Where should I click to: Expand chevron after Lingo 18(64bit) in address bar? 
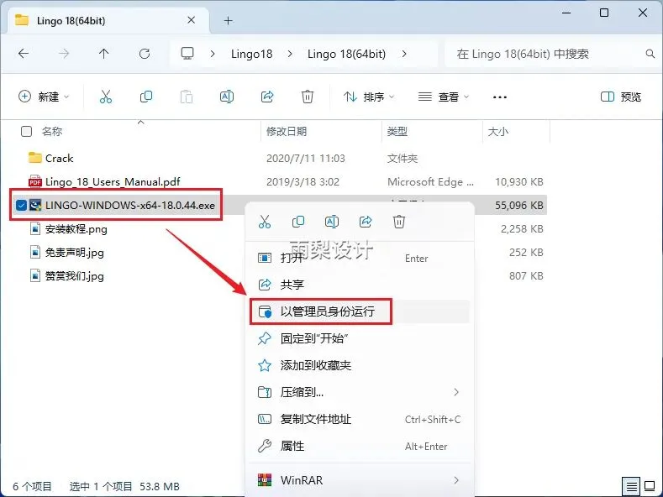point(404,54)
